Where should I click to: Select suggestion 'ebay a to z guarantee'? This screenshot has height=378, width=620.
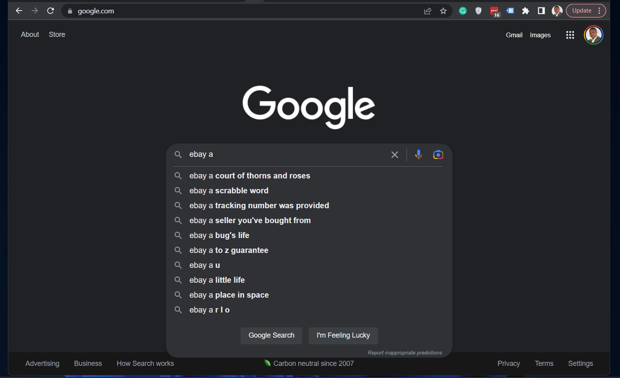[x=309, y=250]
